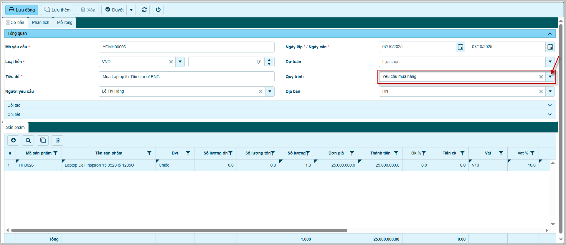This screenshot has width=566, height=245.
Task: Clear the Quy trình field value
Action: tap(541, 77)
